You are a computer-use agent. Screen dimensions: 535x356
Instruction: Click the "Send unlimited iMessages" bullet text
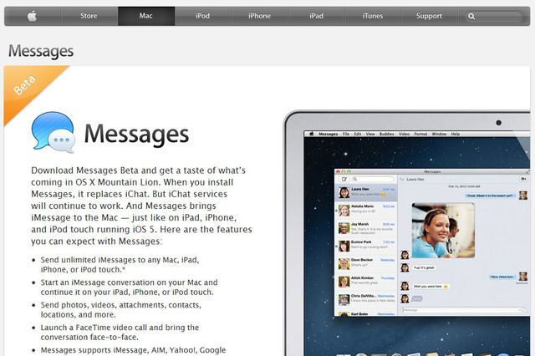[x=120, y=265]
